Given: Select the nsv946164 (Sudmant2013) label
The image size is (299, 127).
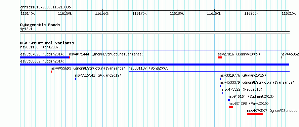Looking at the screenshot, I should click(251, 96).
